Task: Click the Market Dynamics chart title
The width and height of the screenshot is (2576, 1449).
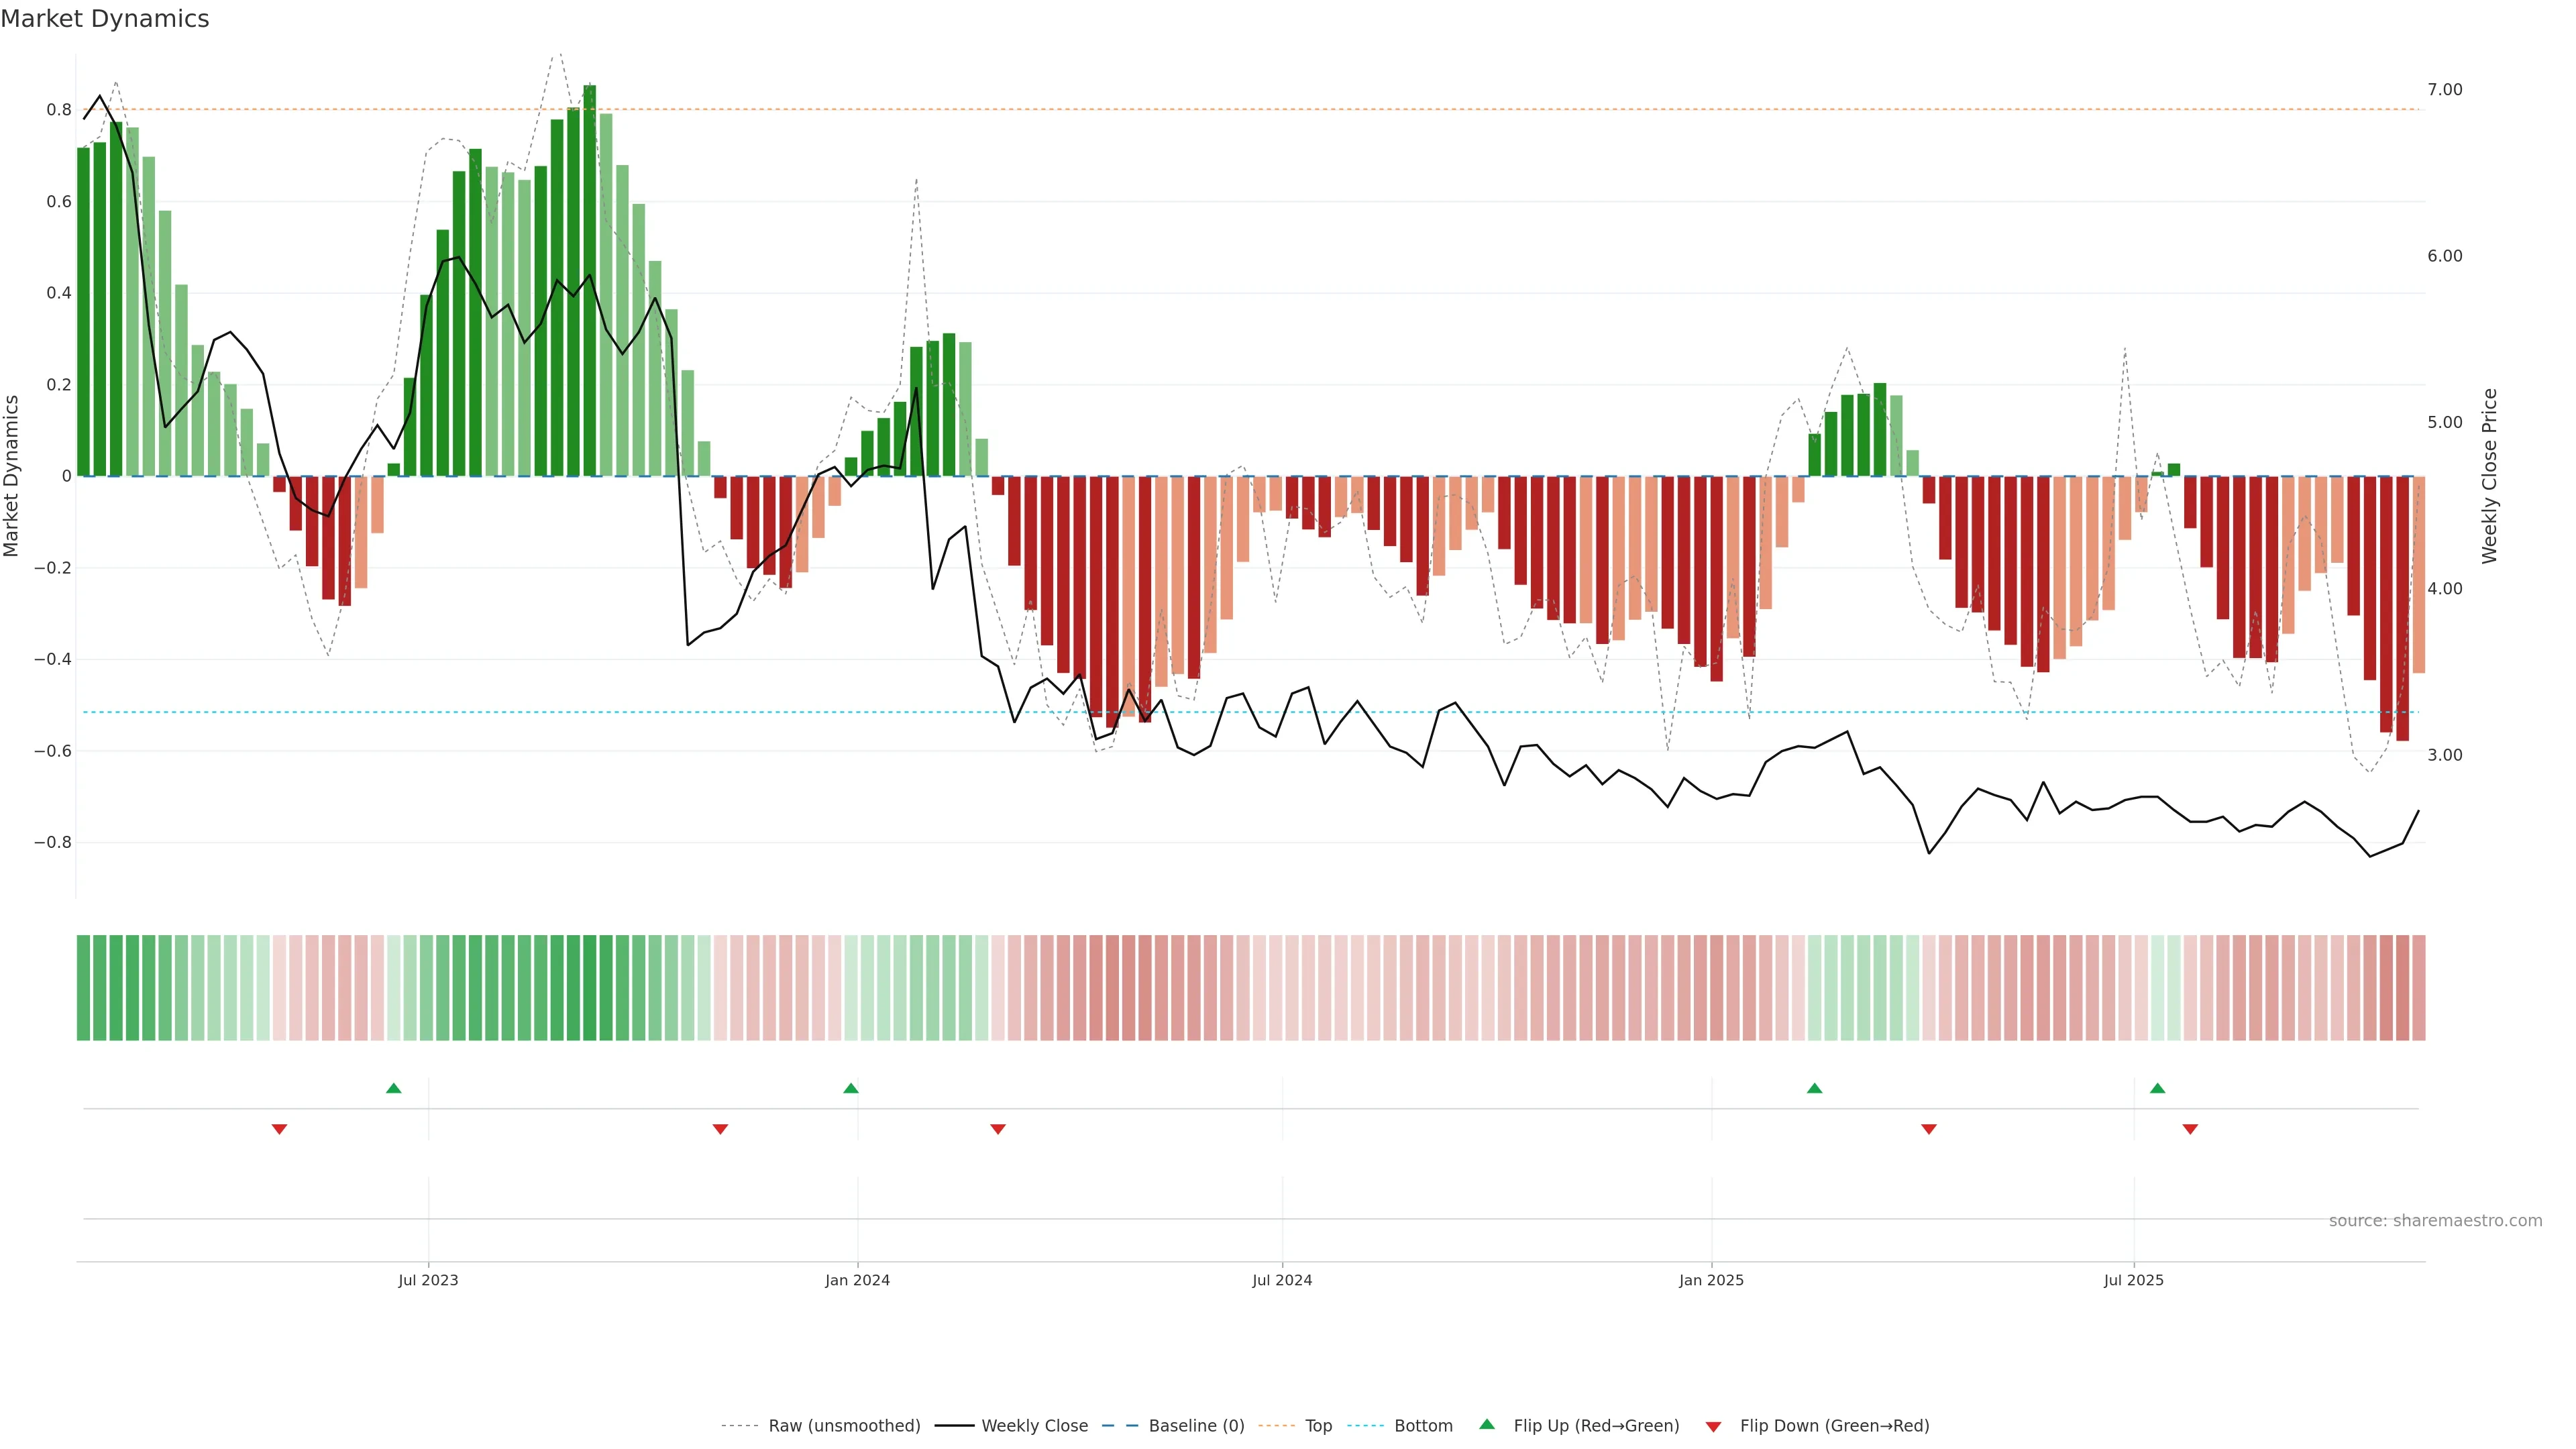Action: pyautogui.click(x=105, y=19)
